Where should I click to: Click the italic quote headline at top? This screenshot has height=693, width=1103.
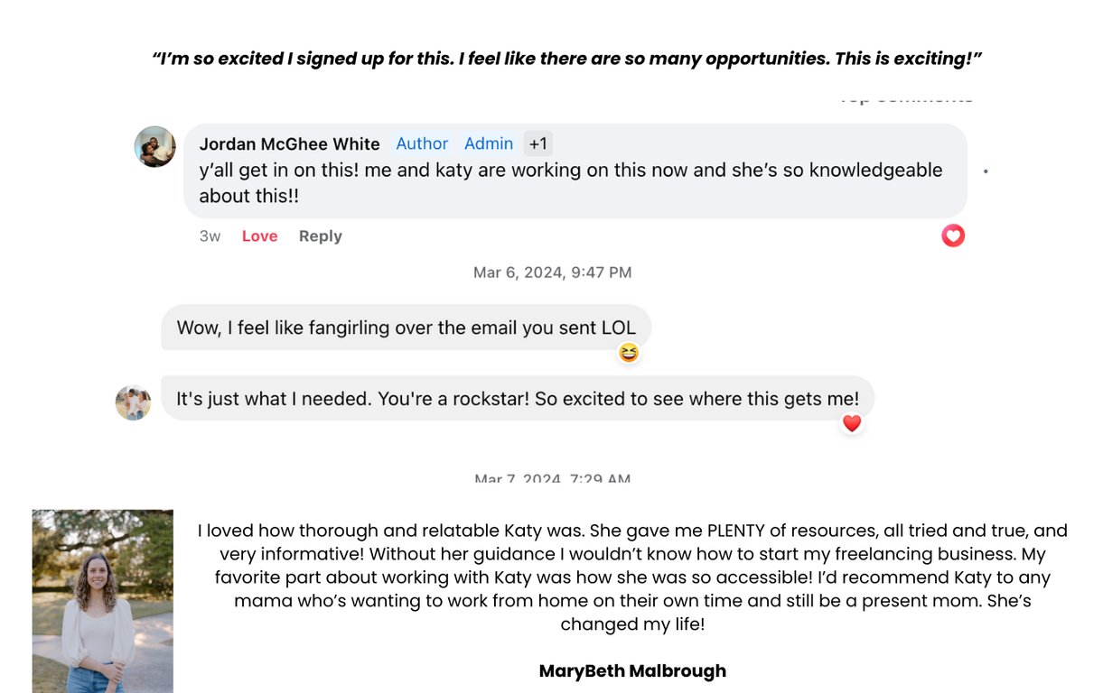tap(566, 59)
